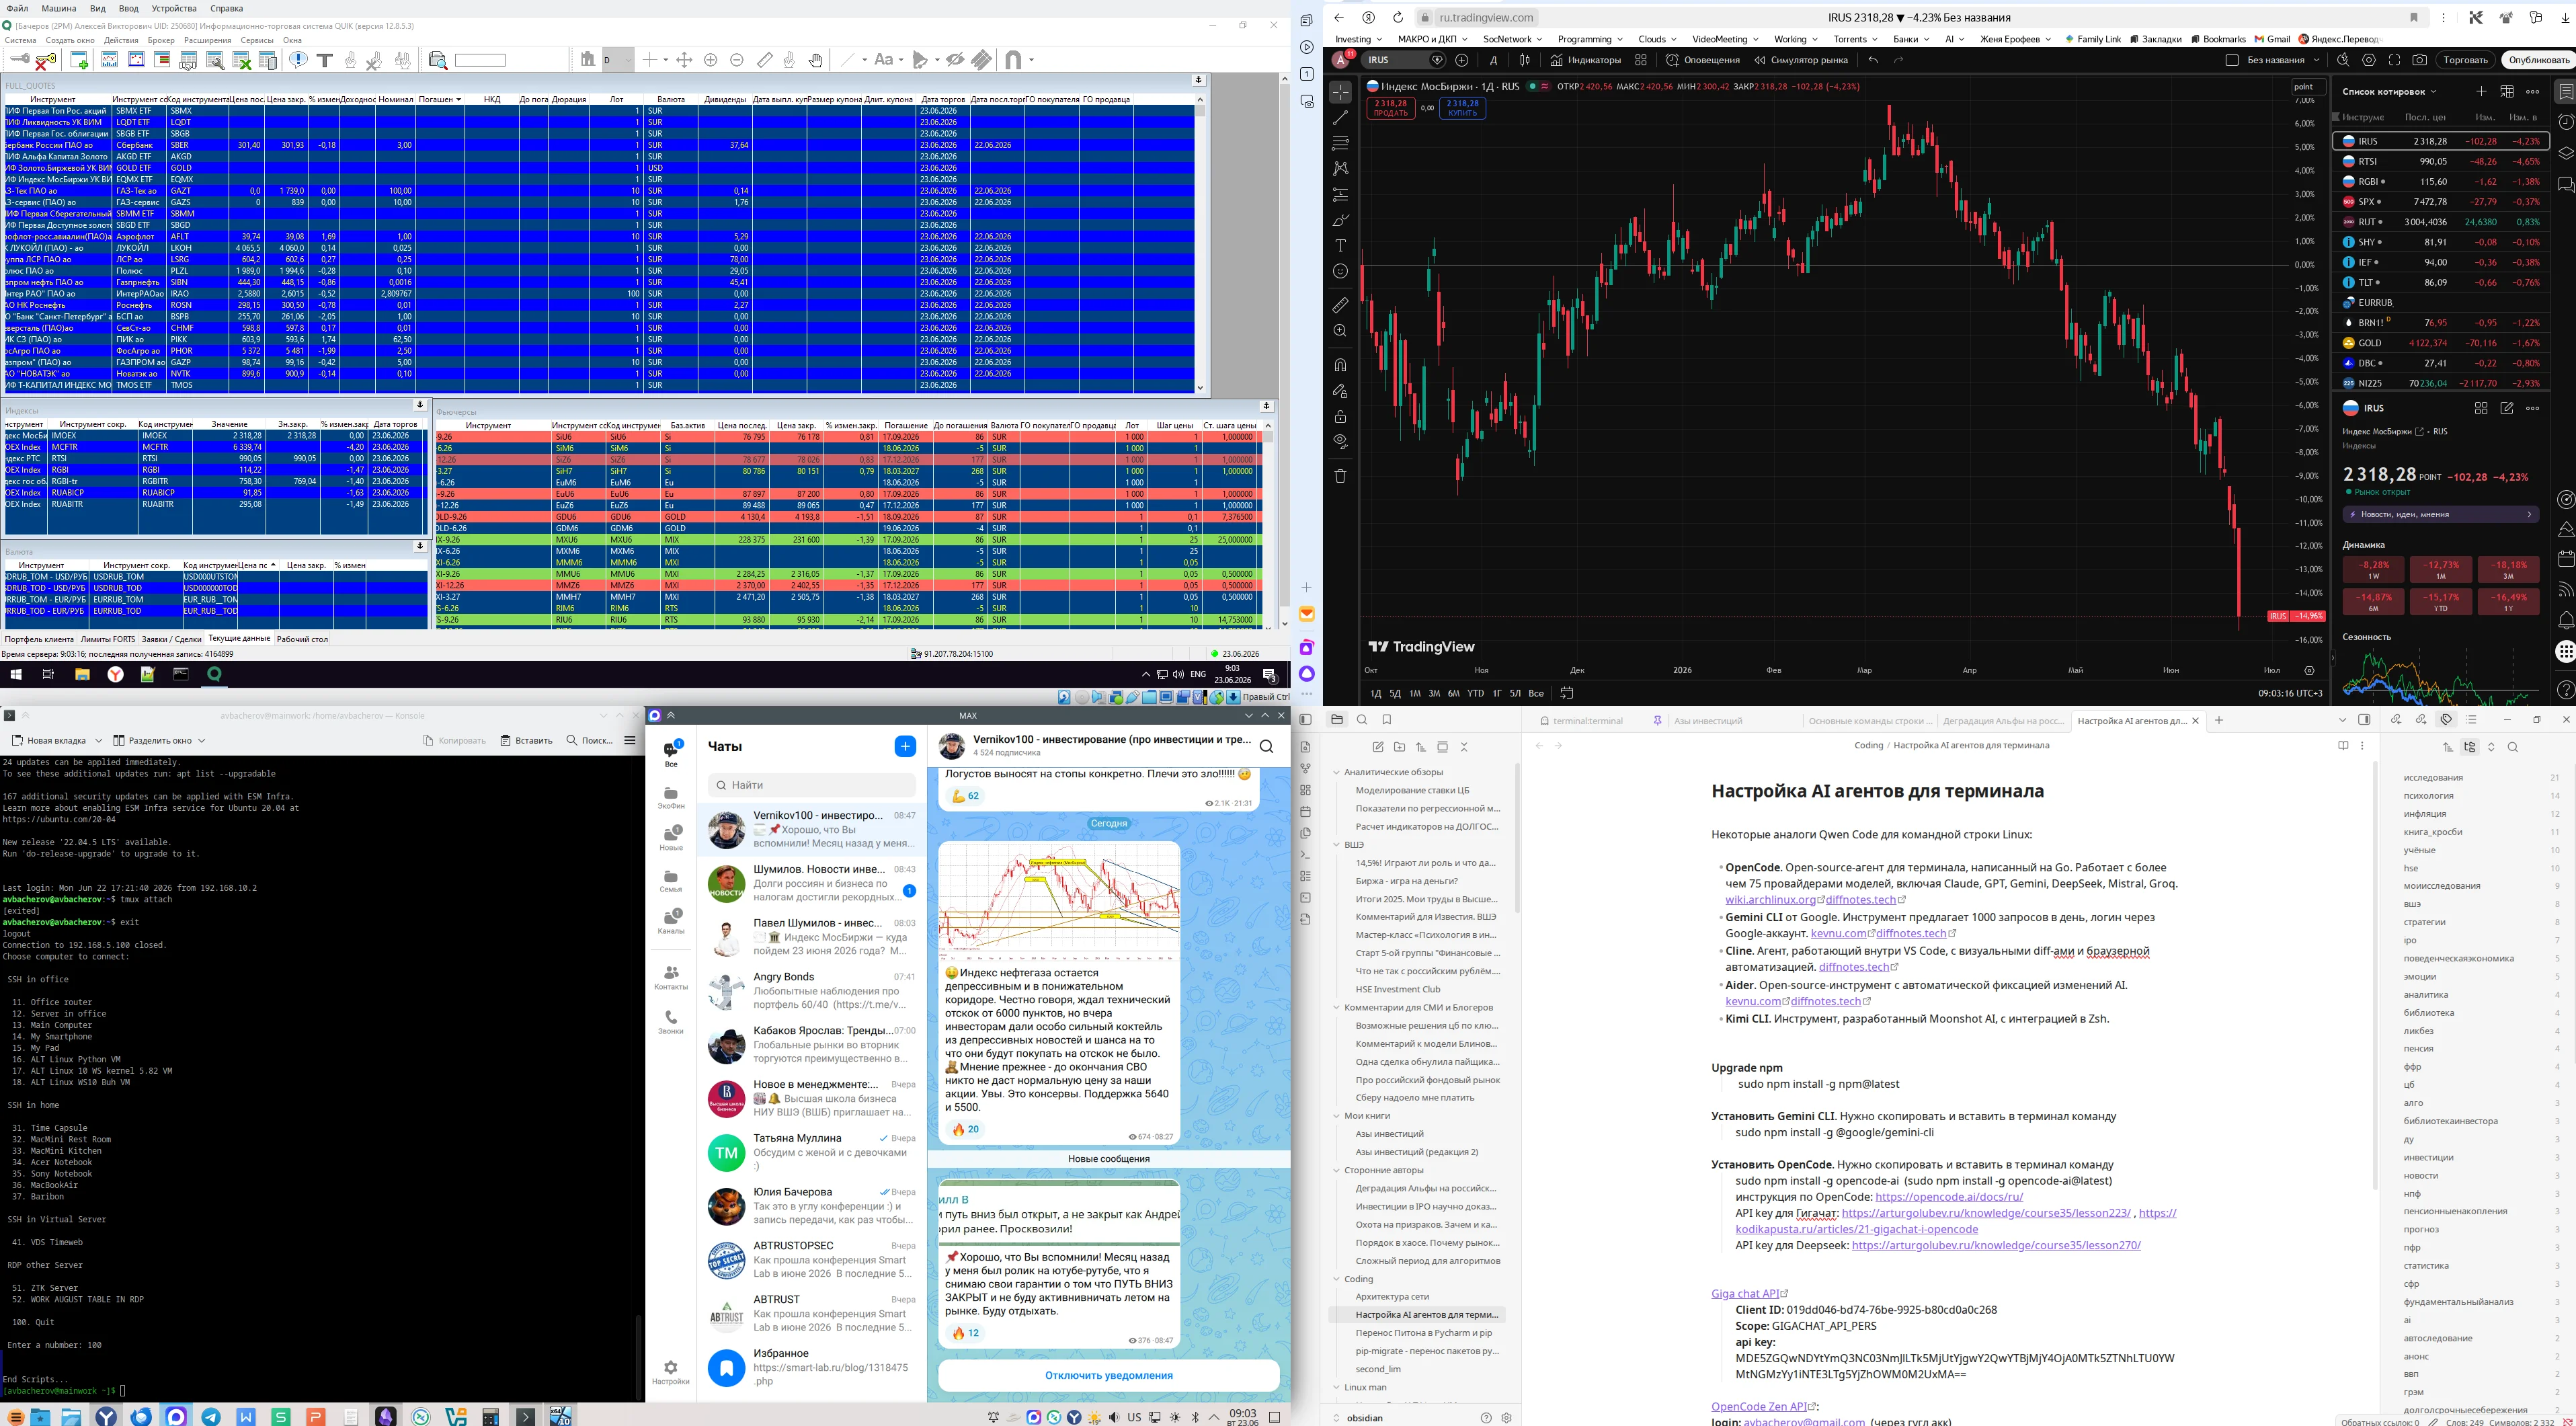Click the red-cross key disconnect icon in QUIK
Image resolution: width=2576 pixels, height=1426 pixels.
point(45,61)
